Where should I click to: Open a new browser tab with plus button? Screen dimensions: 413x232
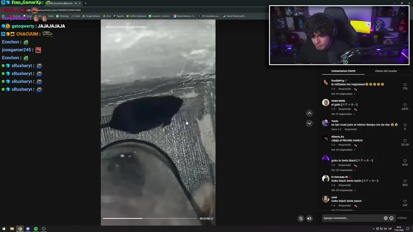coord(85,3)
